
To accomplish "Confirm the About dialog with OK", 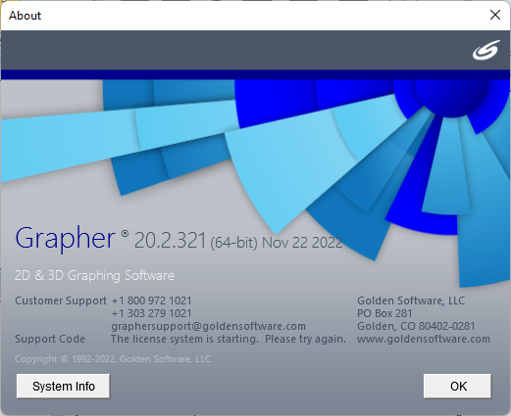I will 458,387.
